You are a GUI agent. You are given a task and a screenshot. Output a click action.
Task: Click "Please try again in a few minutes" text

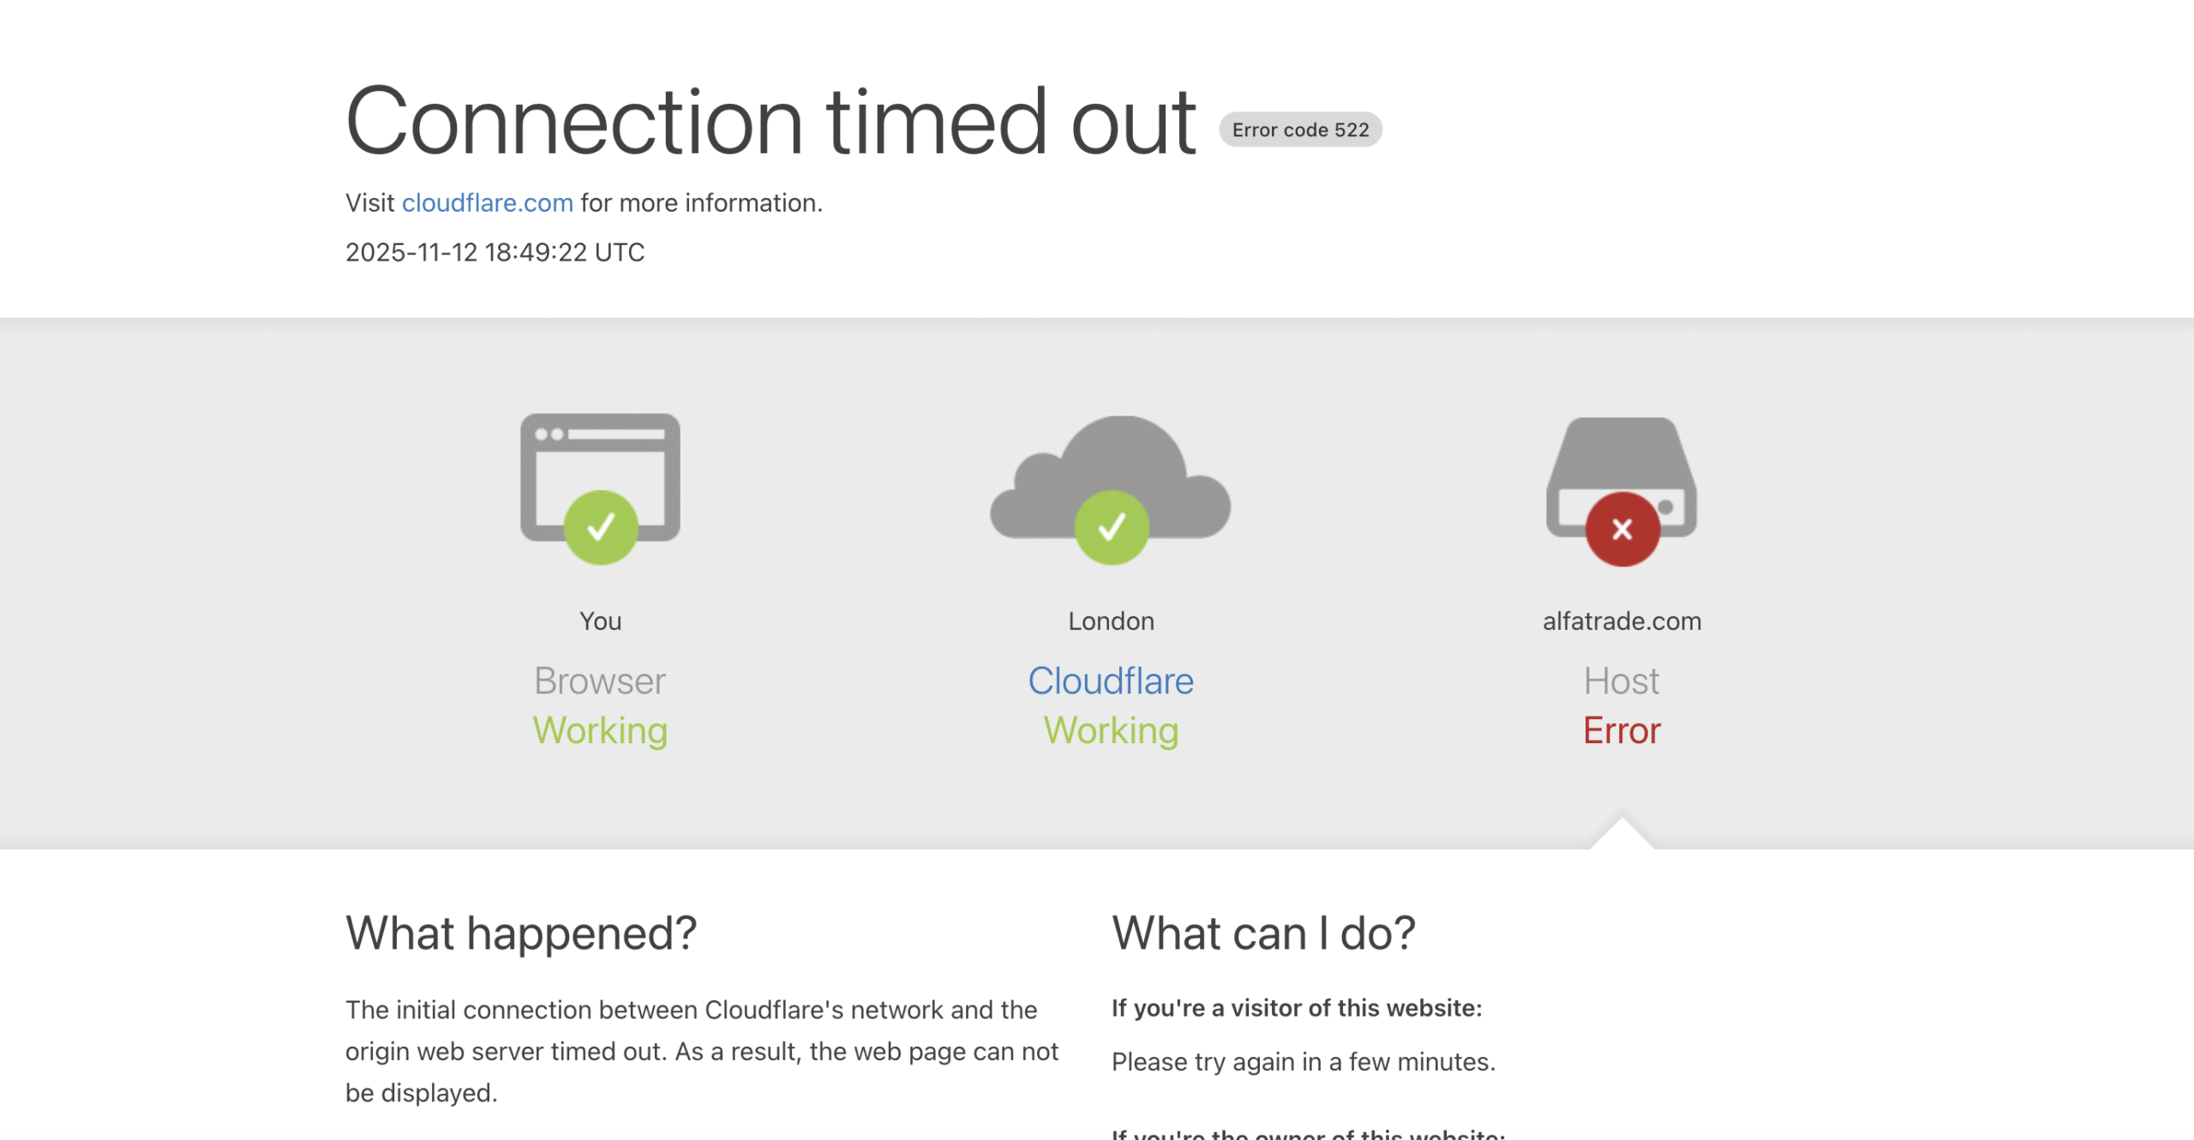[x=1303, y=1062]
